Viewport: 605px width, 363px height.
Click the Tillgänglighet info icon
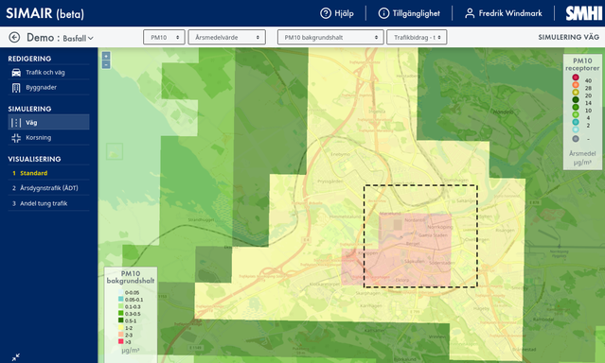click(383, 13)
